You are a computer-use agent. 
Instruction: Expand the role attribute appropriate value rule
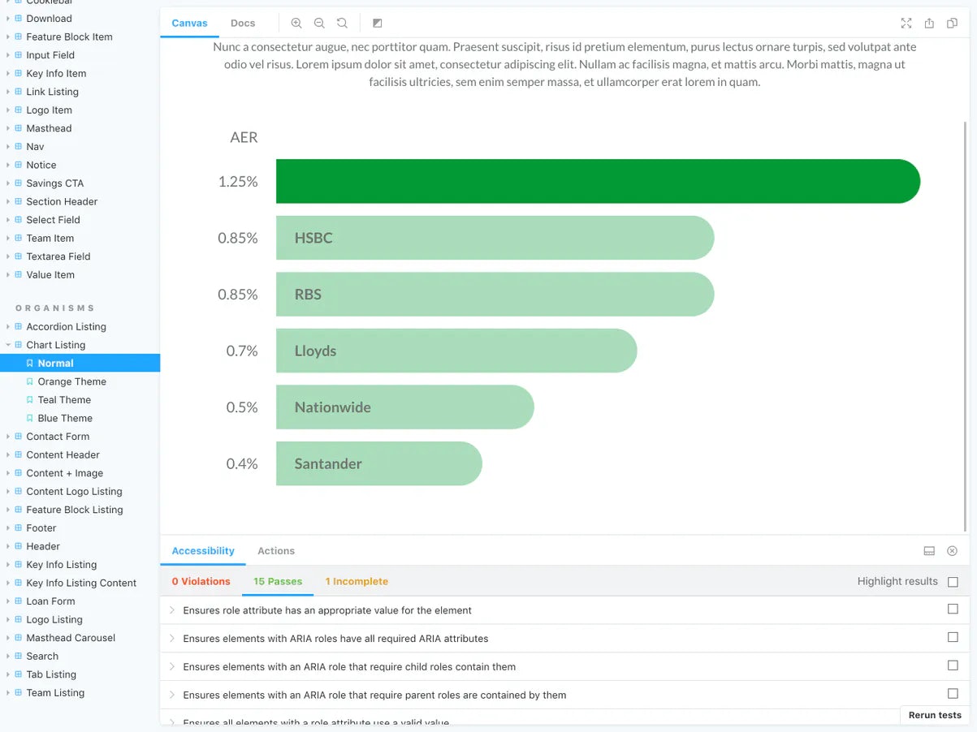(172, 610)
